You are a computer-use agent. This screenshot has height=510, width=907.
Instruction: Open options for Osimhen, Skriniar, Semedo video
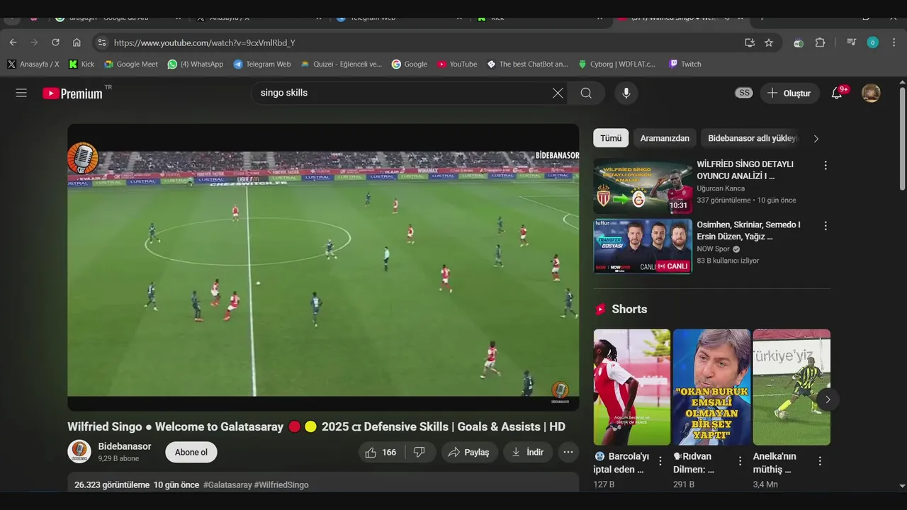pos(826,226)
